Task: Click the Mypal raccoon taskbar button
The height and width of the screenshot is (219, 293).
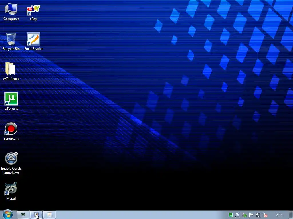Action: coord(23,215)
